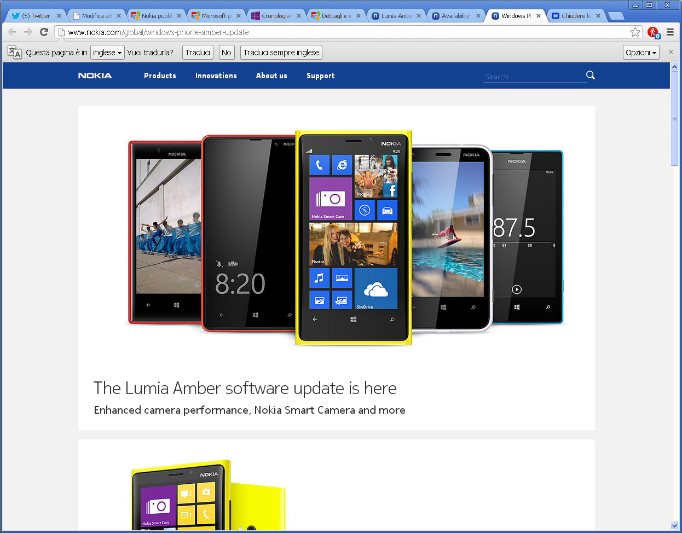Click the Photos tile on yellow Lumia
682x533 pixels.
[x=353, y=244]
